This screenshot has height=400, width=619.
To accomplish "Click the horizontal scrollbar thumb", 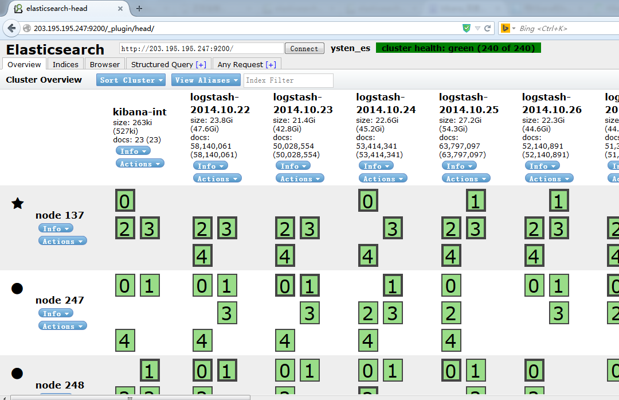I will [x=130, y=397].
